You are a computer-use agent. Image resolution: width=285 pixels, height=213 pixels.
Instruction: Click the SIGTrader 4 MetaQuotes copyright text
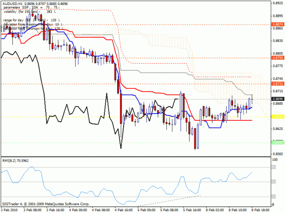[46, 204]
